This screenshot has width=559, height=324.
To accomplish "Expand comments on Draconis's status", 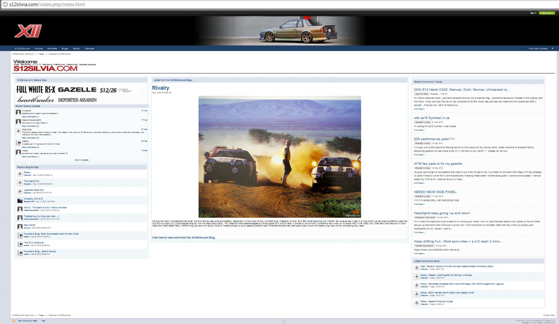I will pyautogui.click(x=30, y=138).
